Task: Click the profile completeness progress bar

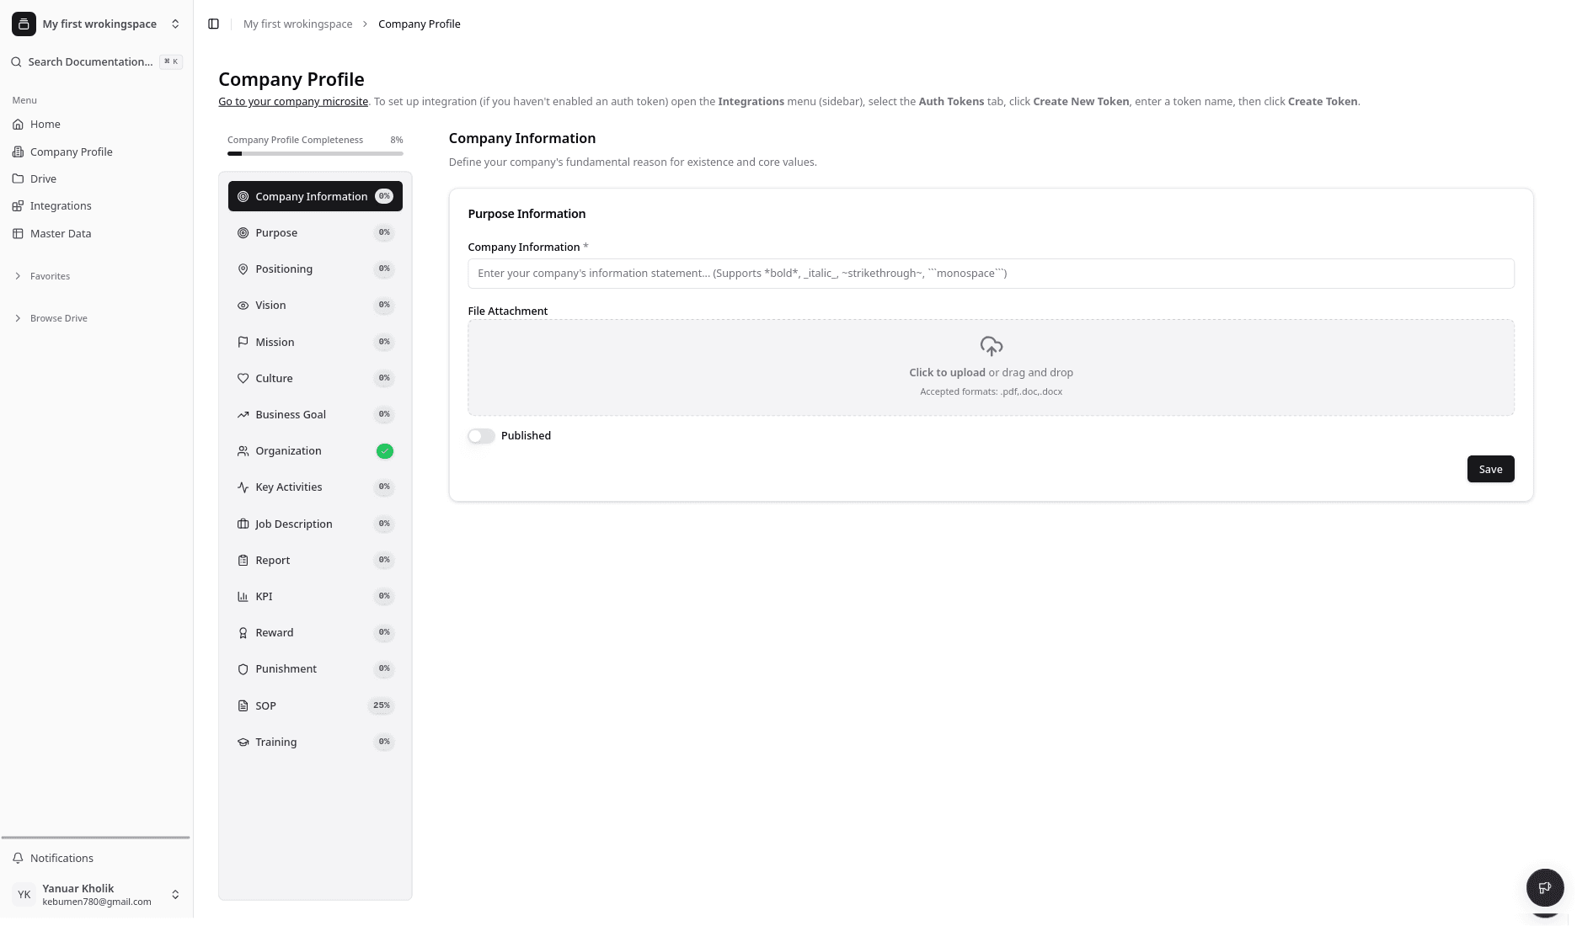Action: coord(315,153)
